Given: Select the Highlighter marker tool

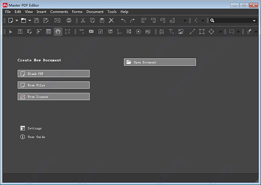Looking at the screenshot, I should [x=249, y=32].
